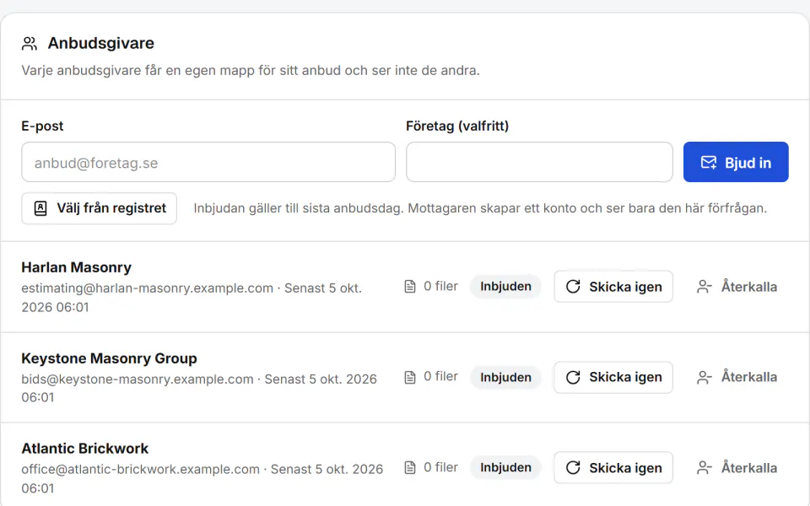Viewport: 810px width, 506px height.
Task: Click the refresh icon in Atlantic Brickwork row
Action: [x=573, y=468]
